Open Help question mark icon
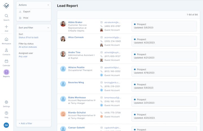This screenshot has height=131, width=203. point(6,113)
